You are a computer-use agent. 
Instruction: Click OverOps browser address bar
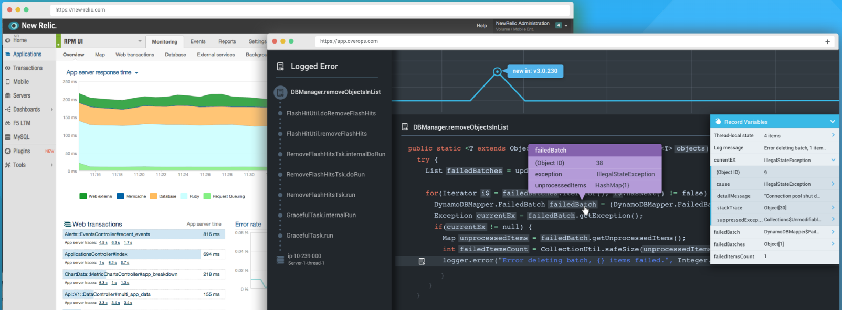[x=568, y=41]
